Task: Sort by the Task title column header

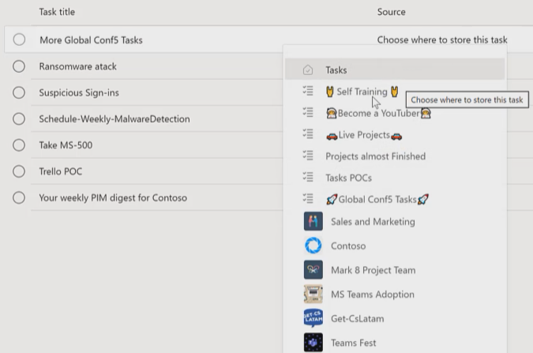Action: pos(57,12)
